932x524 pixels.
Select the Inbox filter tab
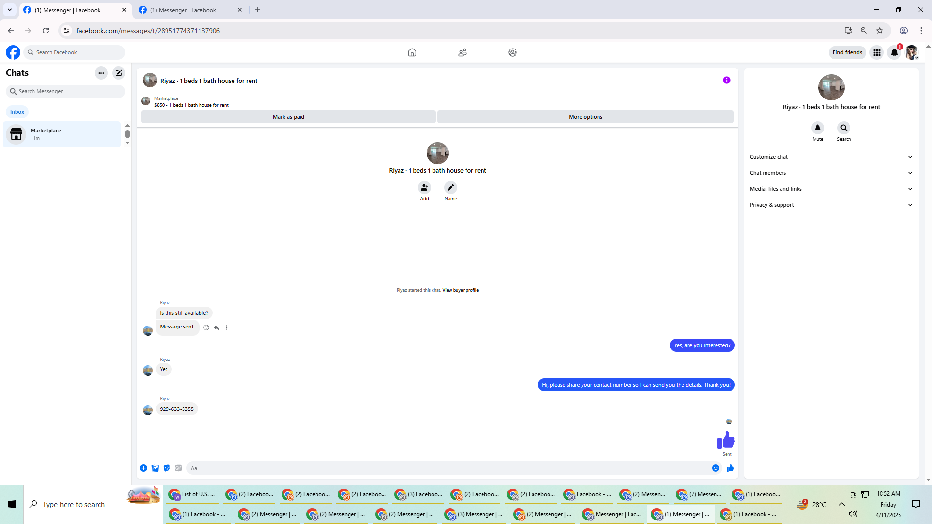tap(17, 112)
